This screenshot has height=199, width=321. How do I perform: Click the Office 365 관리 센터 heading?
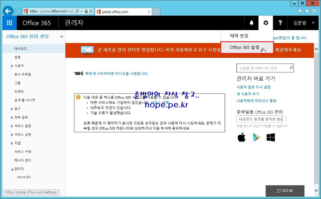pos(27,37)
